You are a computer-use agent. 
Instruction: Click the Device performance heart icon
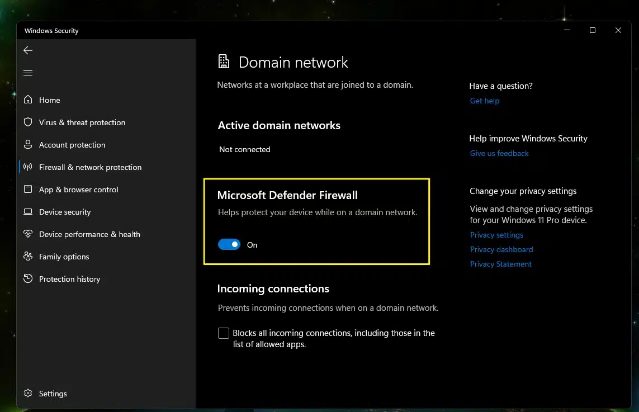28,234
